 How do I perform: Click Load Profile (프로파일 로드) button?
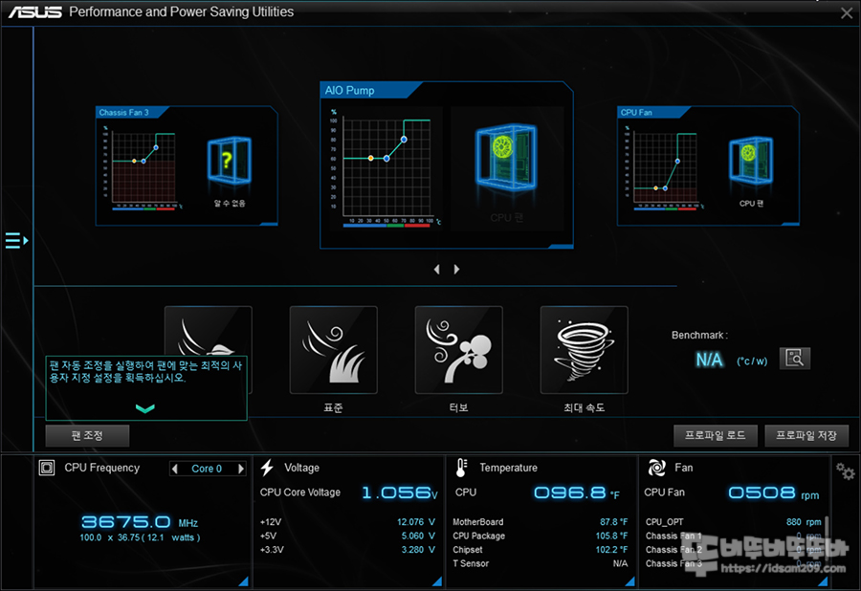click(715, 436)
